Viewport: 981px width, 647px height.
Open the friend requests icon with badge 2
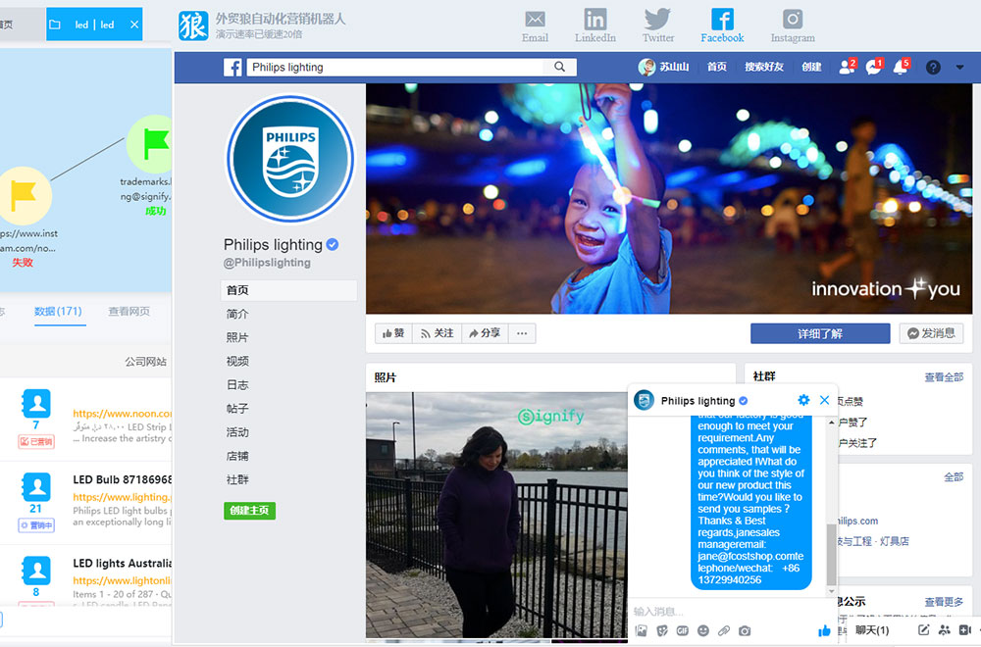tap(848, 67)
